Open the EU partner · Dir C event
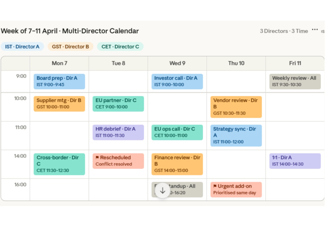This screenshot has height=244, width=326. [118, 103]
